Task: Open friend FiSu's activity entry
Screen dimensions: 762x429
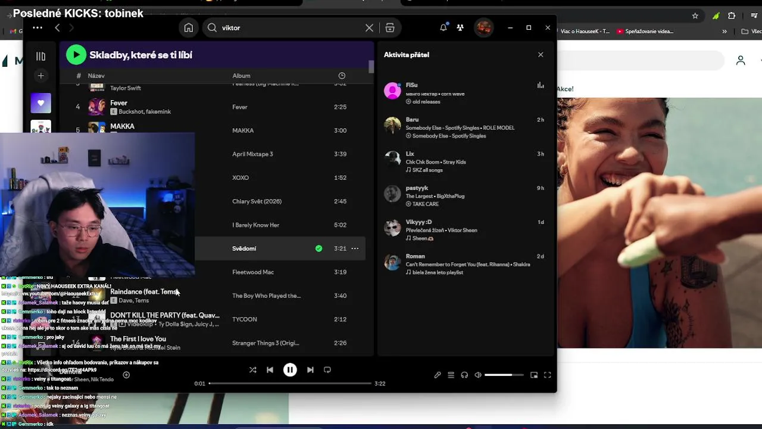Action: click(x=464, y=94)
